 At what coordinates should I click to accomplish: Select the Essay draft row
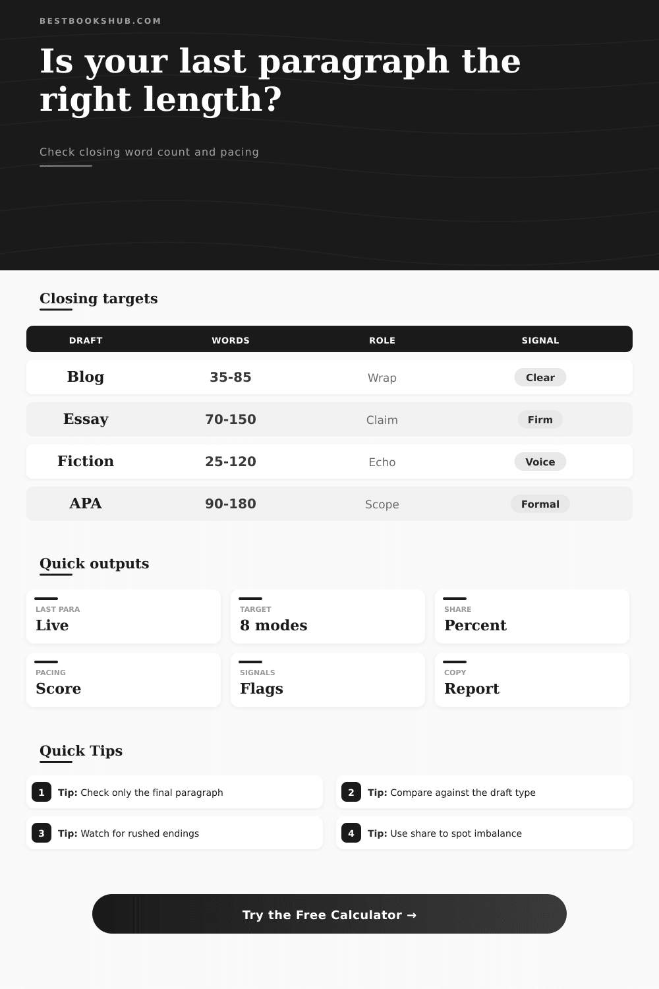pyautogui.click(x=329, y=419)
